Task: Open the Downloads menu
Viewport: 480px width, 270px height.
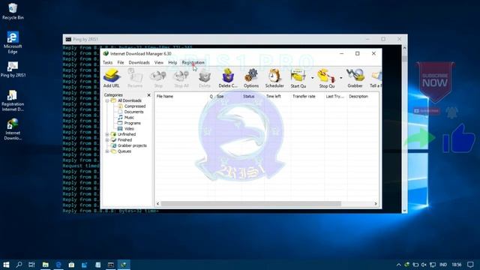Action: point(139,62)
